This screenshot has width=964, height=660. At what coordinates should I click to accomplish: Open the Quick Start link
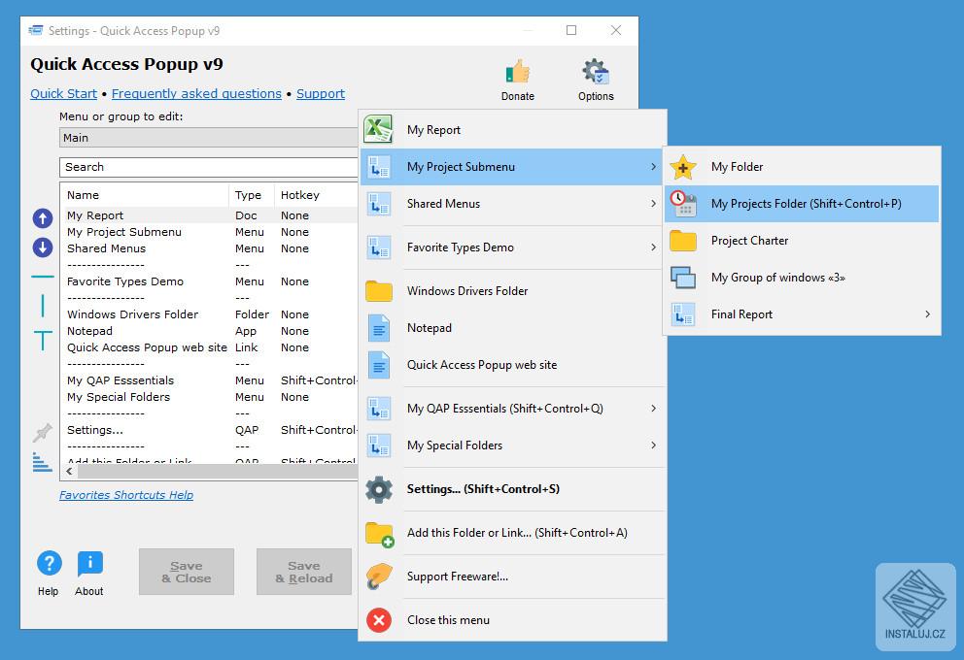(x=64, y=94)
